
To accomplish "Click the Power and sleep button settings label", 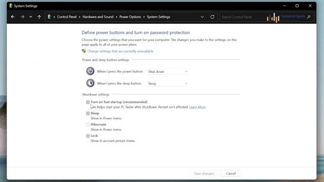I will (106, 60).
